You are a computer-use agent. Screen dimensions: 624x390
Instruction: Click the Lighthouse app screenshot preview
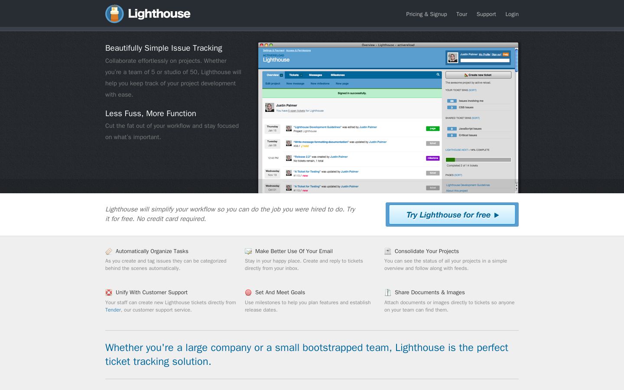(388, 118)
